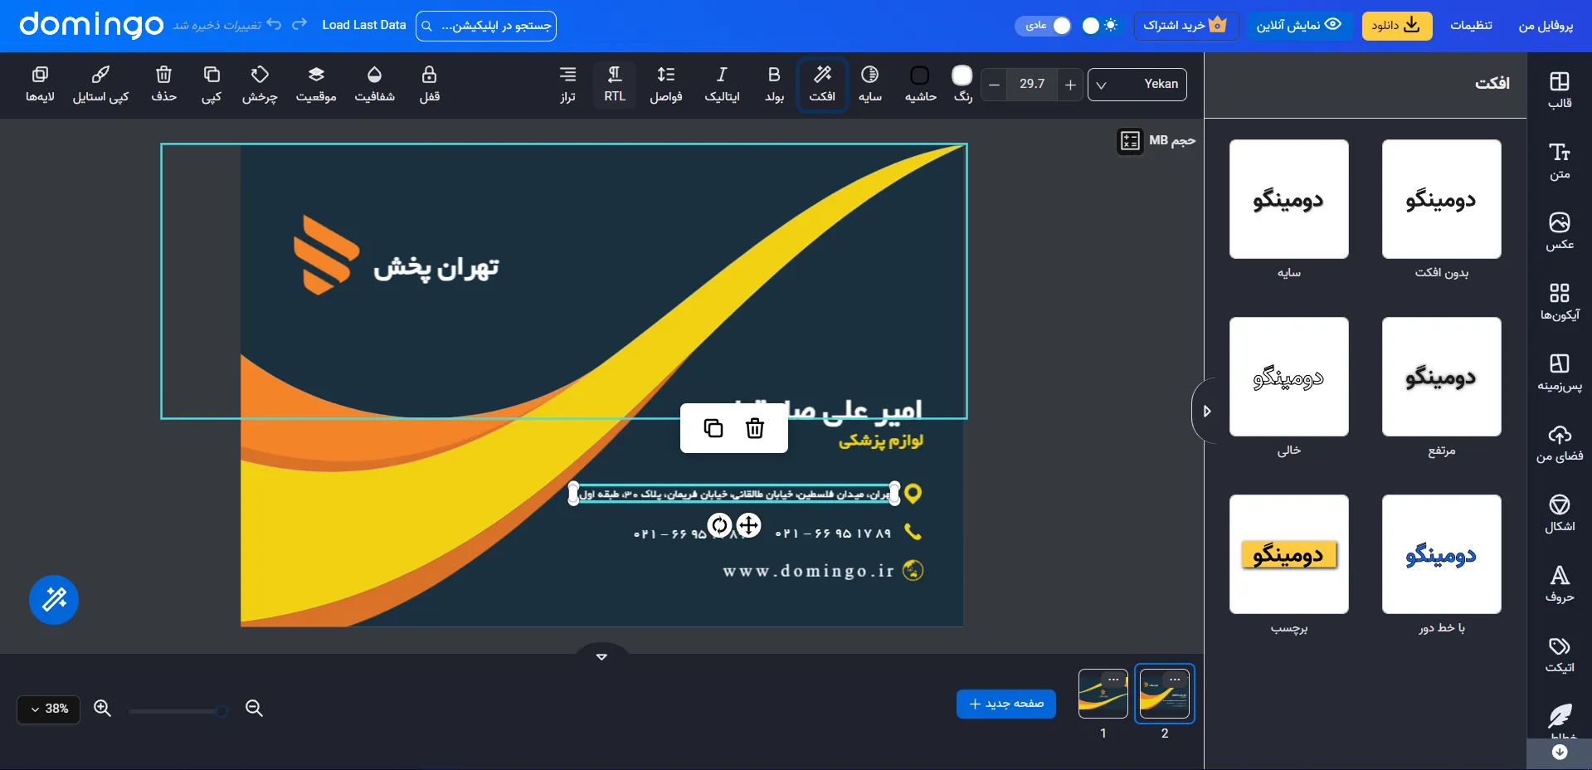1592x770 pixels.
Task: Open the Border (حاشیه) color swatch
Action: pos(920,76)
